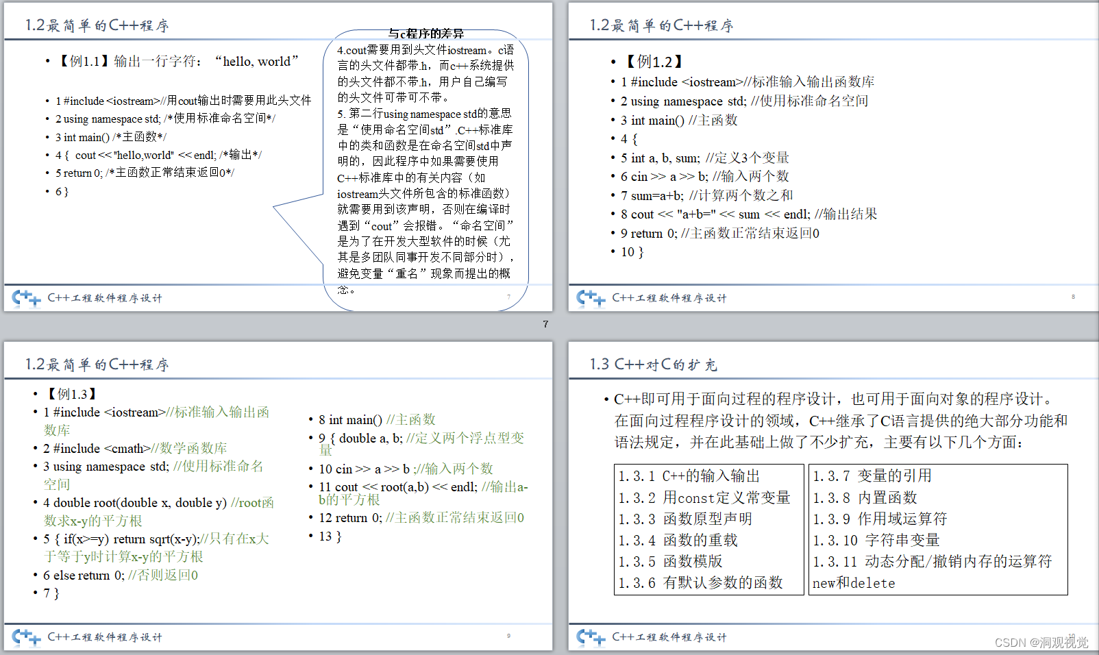Select the slide containing 【例1.3】
The image size is (1099, 655).
pyautogui.click(x=278, y=496)
